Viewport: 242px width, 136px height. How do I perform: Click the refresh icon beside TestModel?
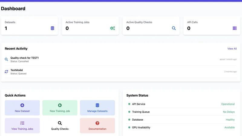coord(6,72)
